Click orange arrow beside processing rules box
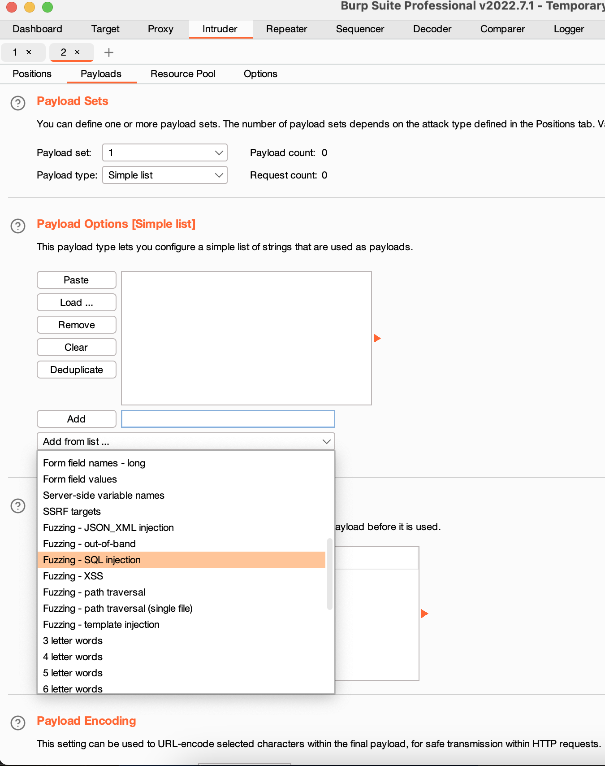Image resolution: width=605 pixels, height=766 pixels. point(425,614)
